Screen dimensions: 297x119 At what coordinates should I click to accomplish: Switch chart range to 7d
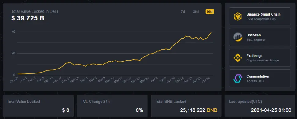[183, 12]
